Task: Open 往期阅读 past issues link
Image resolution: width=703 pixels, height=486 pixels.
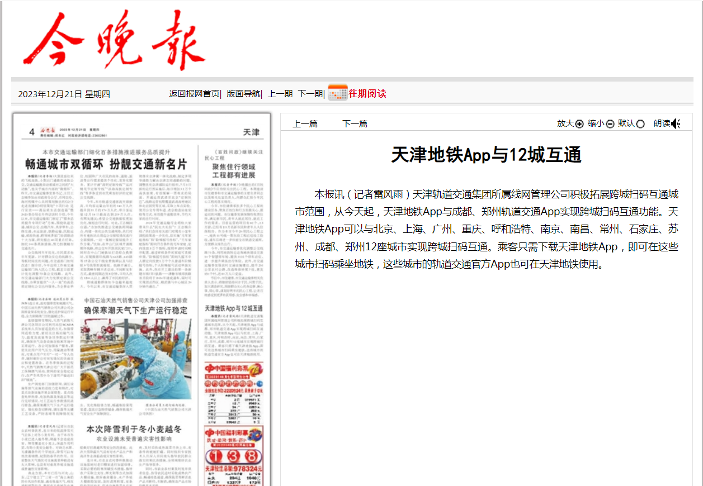Action: point(367,93)
